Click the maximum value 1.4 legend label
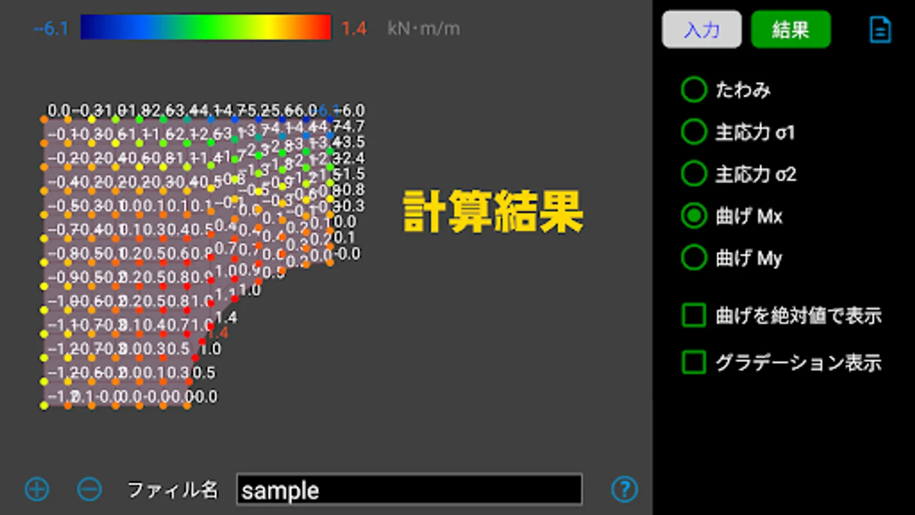 (x=354, y=28)
